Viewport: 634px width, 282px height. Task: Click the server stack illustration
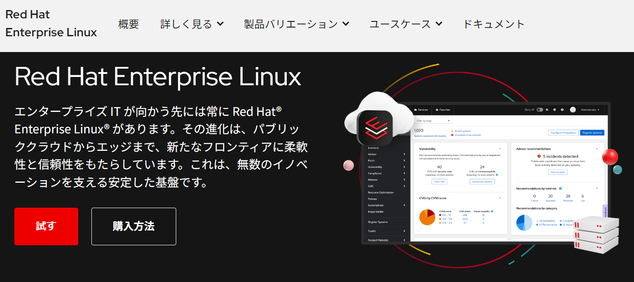(x=596, y=234)
